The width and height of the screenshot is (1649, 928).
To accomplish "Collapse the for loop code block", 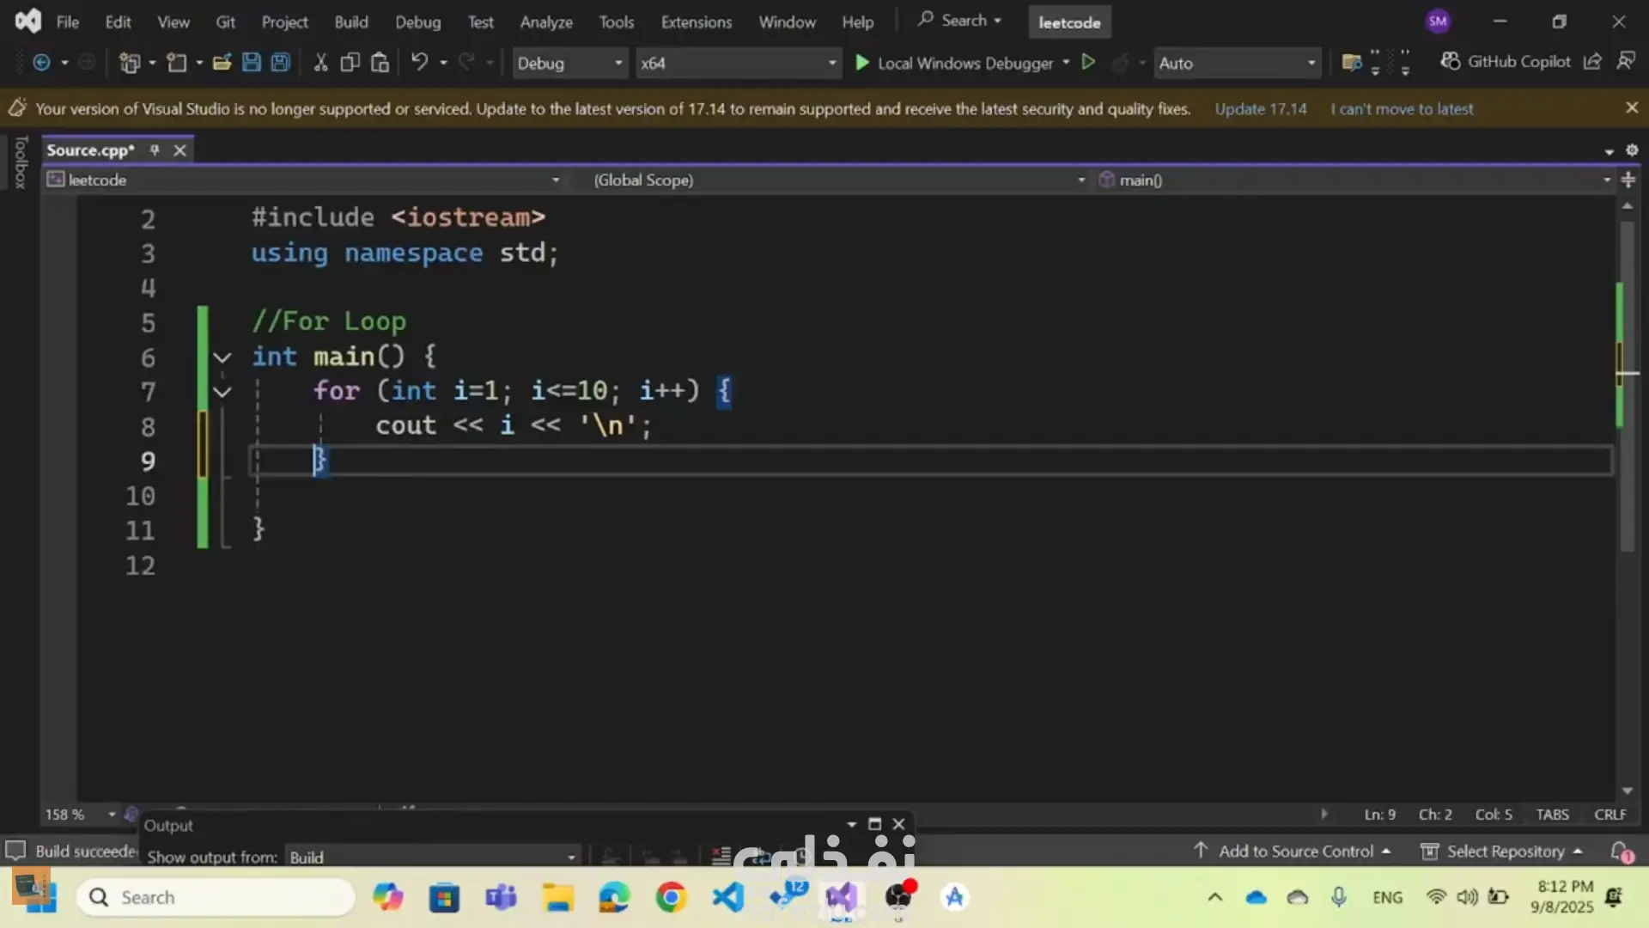I will [222, 393].
